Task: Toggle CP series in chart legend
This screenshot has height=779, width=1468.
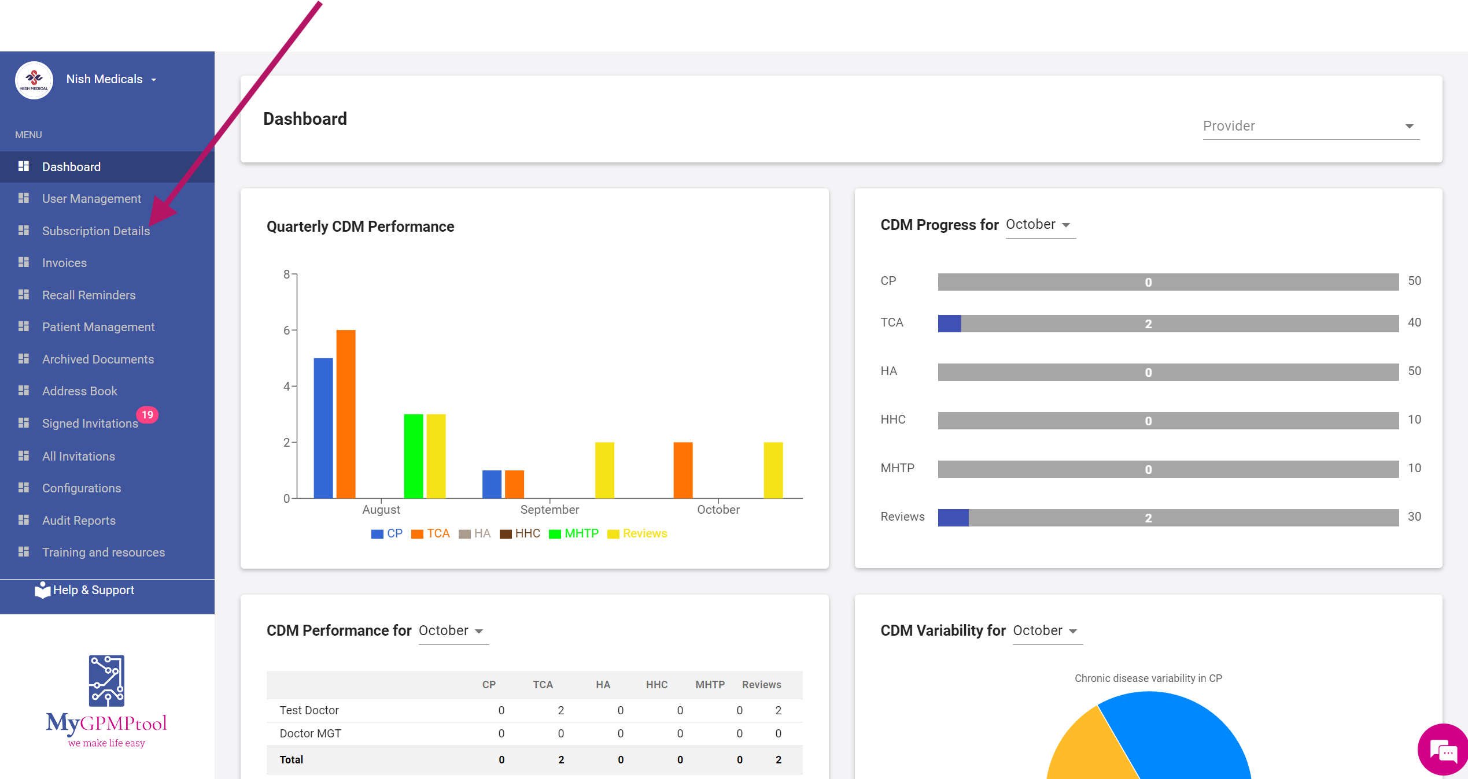Action: pos(387,533)
